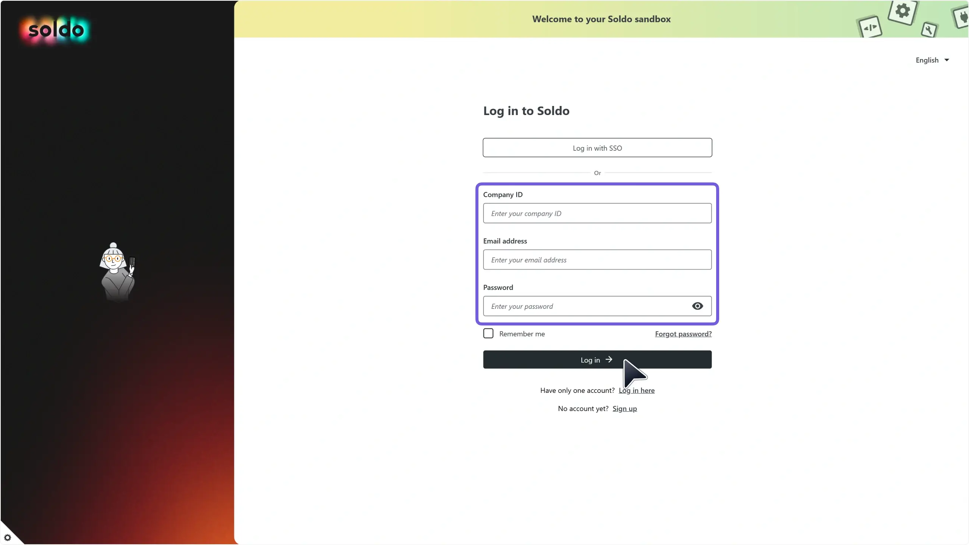The height and width of the screenshot is (545, 969).
Task: Enable the Remember me checkbox
Action: pos(488,333)
